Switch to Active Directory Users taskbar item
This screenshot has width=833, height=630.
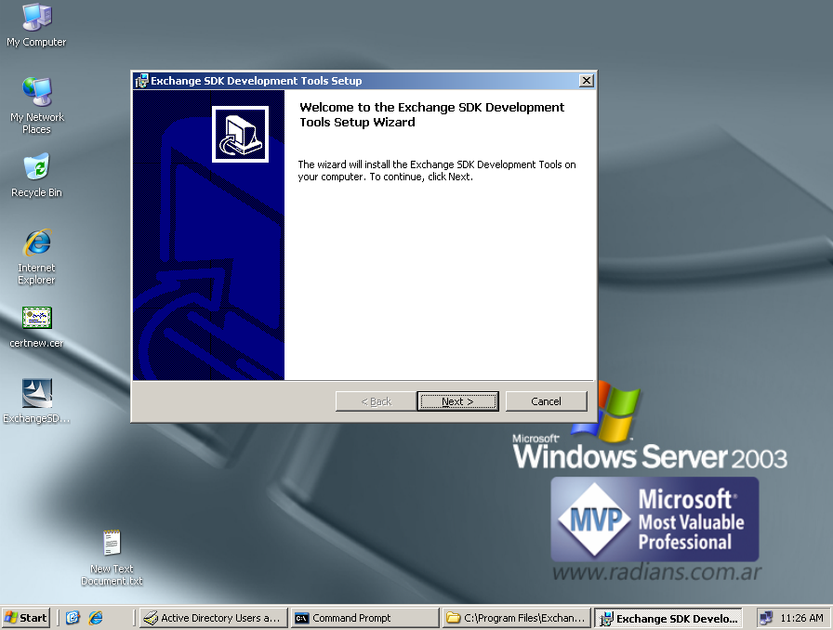coord(212,618)
